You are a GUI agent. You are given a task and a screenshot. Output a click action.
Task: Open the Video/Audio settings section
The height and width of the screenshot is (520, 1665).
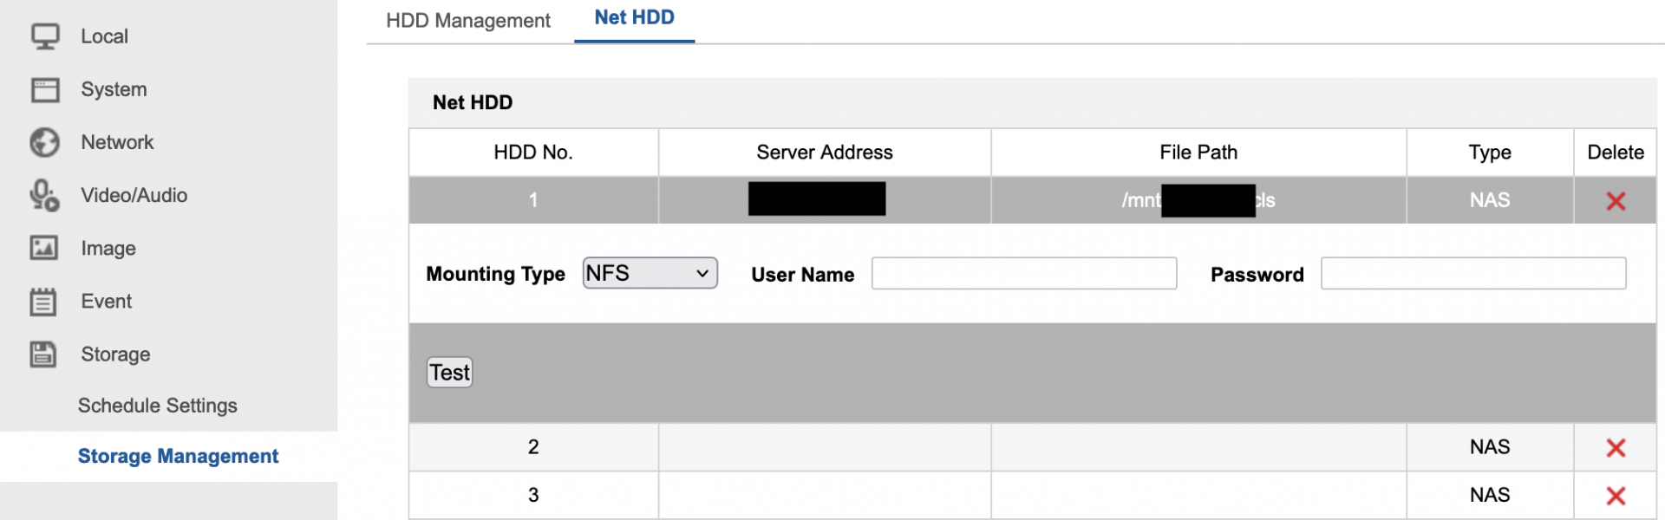[134, 195]
